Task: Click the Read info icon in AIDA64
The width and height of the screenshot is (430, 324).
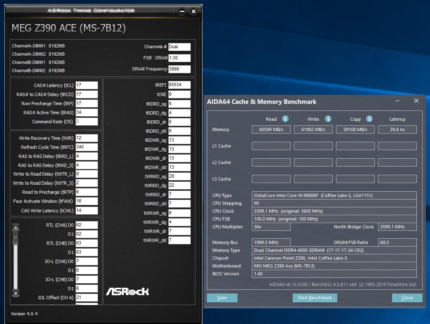Action: [x=285, y=119]
